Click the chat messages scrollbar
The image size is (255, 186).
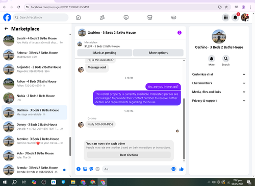pyautogui.click(x=184, y=129)
